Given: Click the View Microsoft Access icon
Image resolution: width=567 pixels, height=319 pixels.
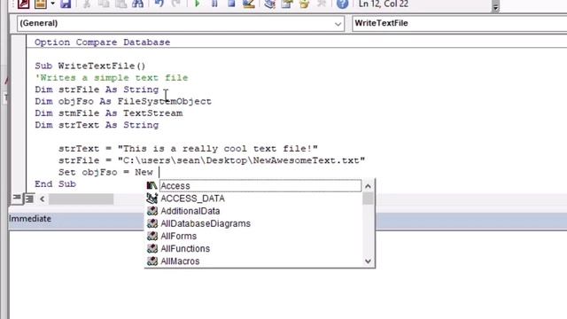Looking at the screenshot, I should [x=24, y=4].
